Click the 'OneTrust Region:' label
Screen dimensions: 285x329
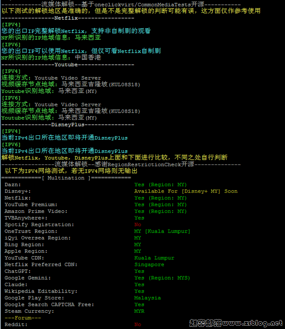[31, 231]
